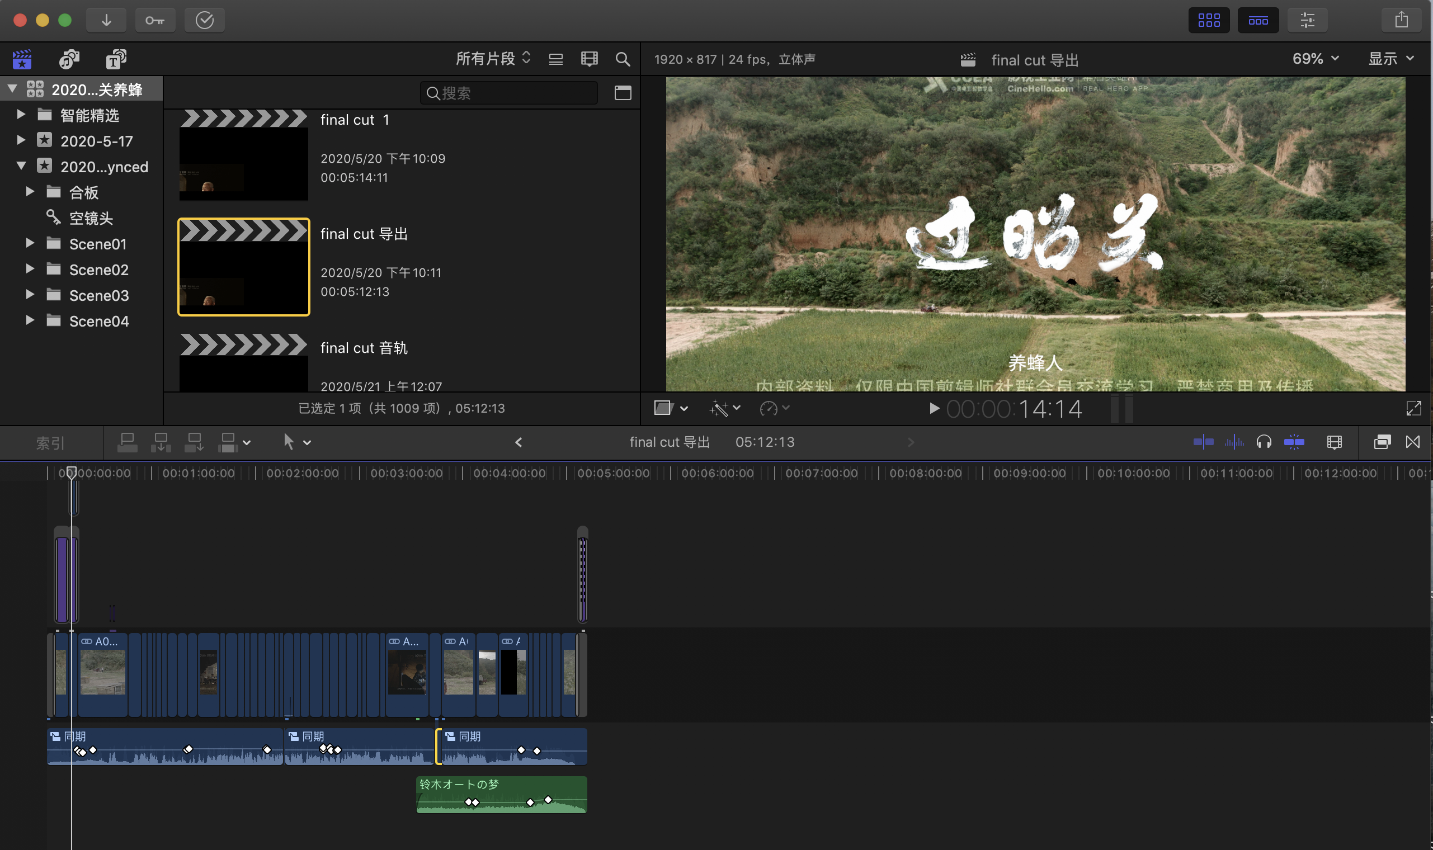Click the search magnifier in browser toolbar
Image resolution: width=1433 pixels, height=850 pixels.
point(622,59)
